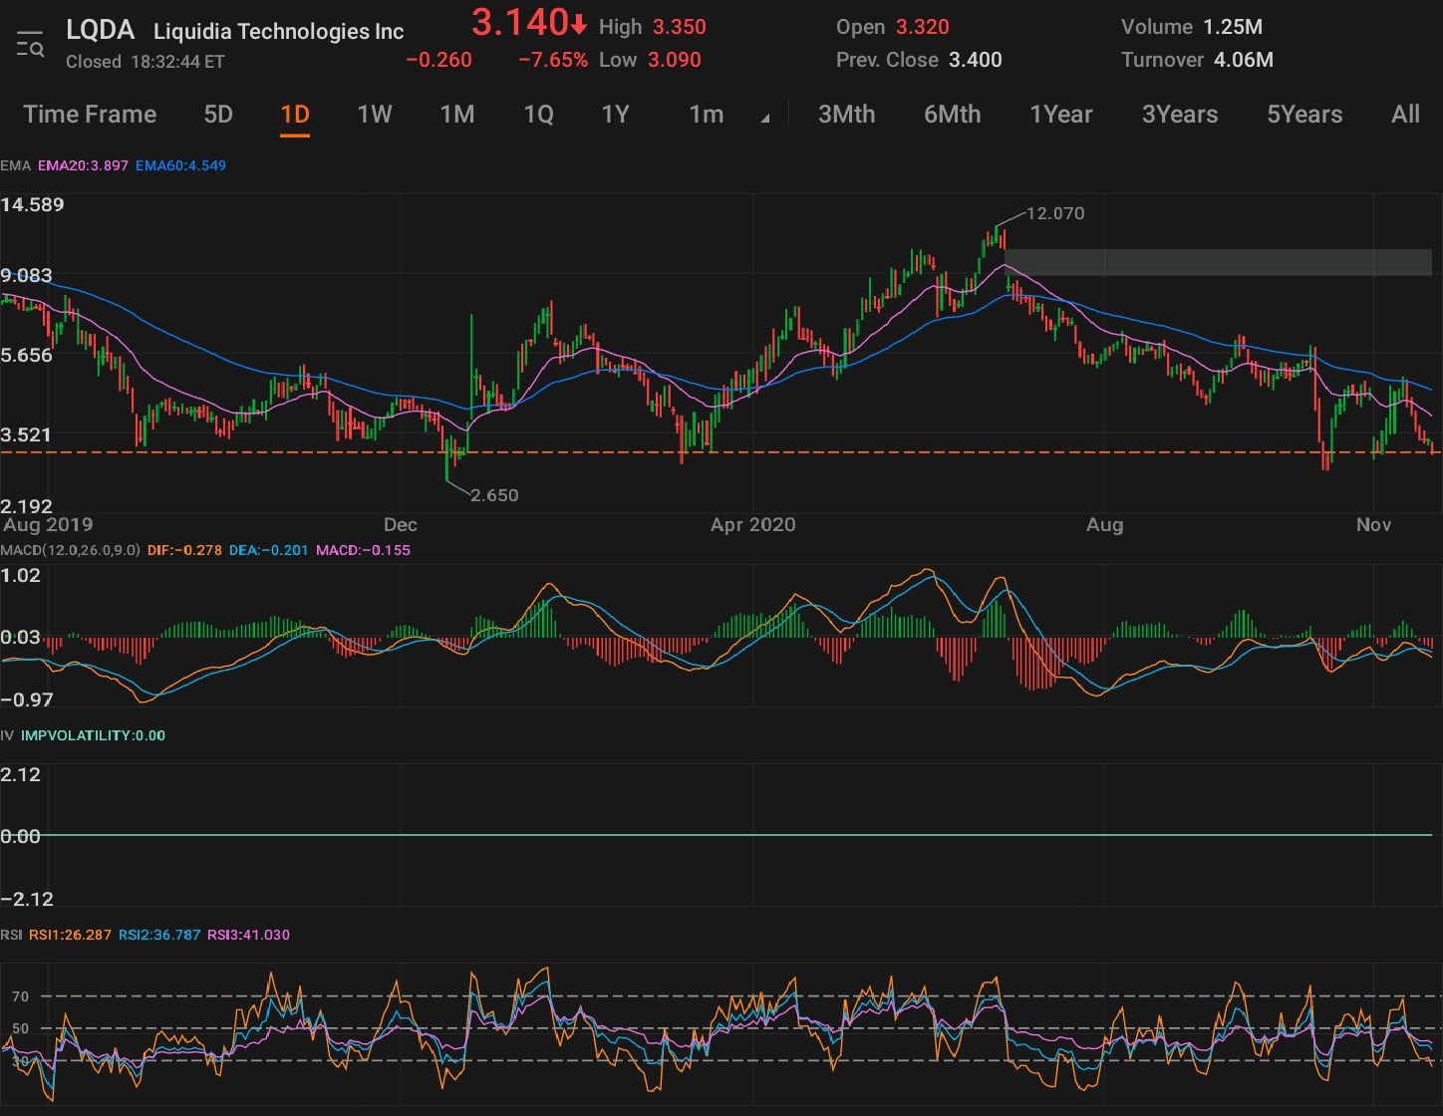
Task: Choose the 1Q time frame
Action: pyautogui.click(x=539, y=115)
